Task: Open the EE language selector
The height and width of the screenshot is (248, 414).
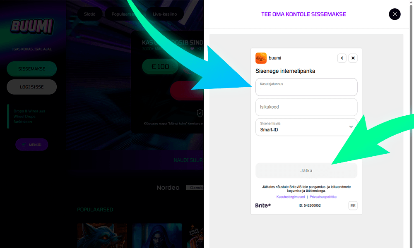Action: 353,205
